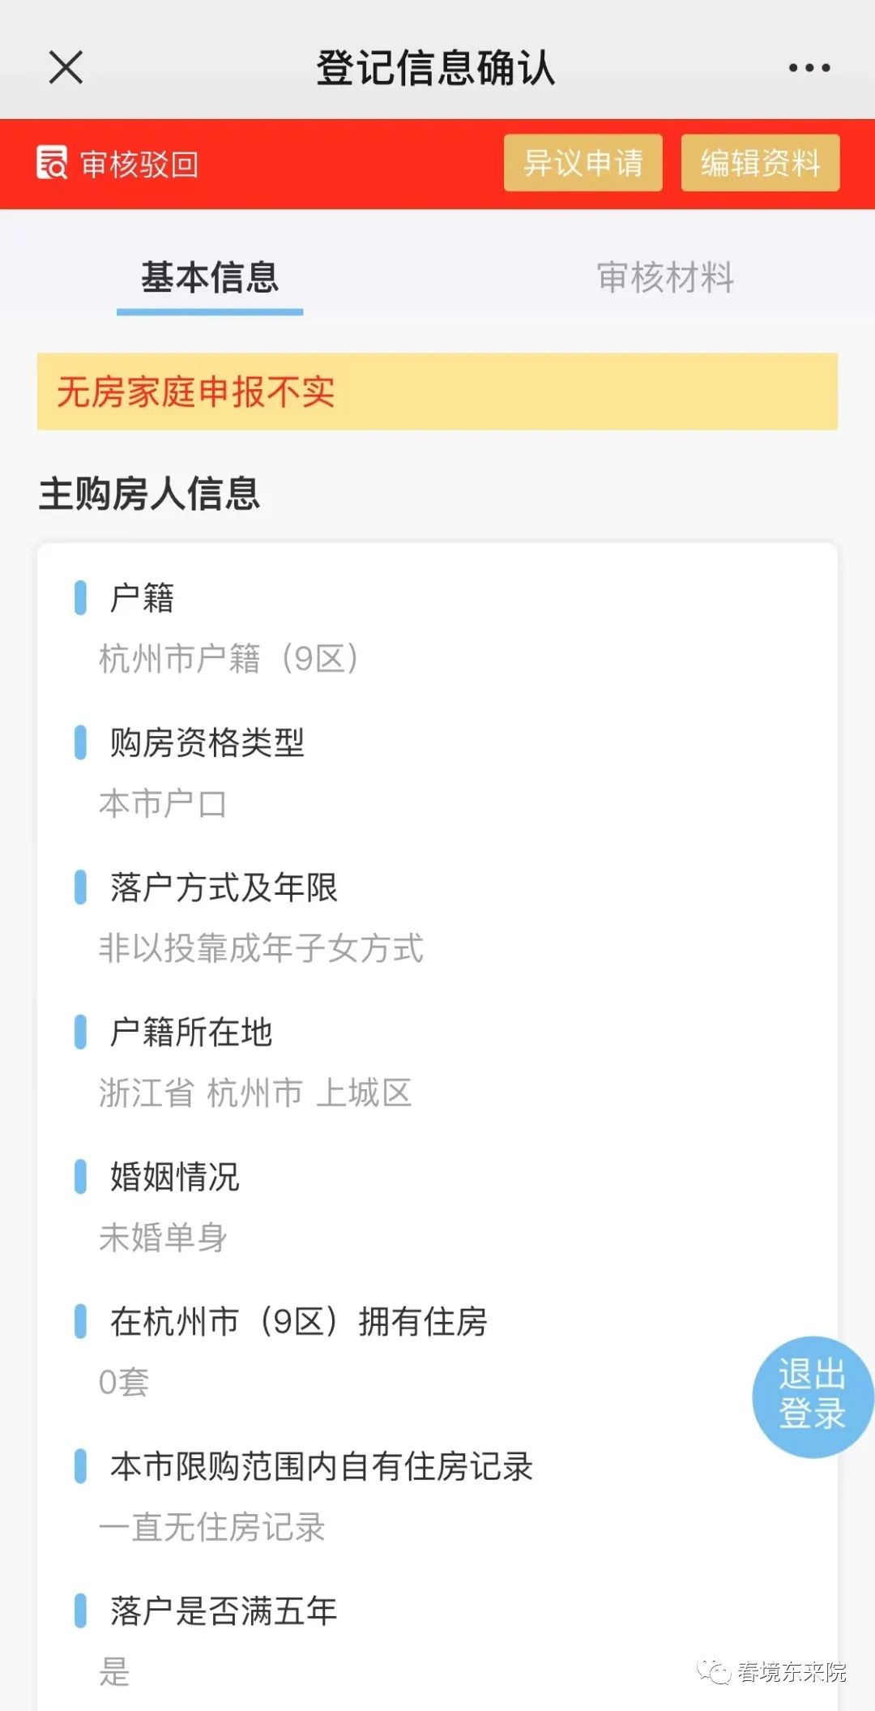Click the blue marker beside 落户方式及年限
The image size is (875, 1711).
click(80, 888)
